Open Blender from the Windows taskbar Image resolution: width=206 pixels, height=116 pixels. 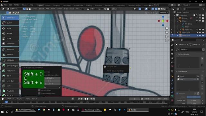coord(138,110)
